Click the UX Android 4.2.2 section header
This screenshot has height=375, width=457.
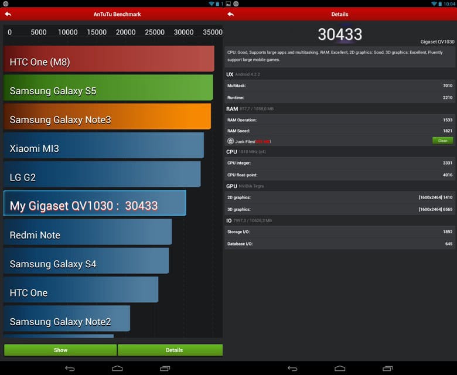(x=243, y=74)
